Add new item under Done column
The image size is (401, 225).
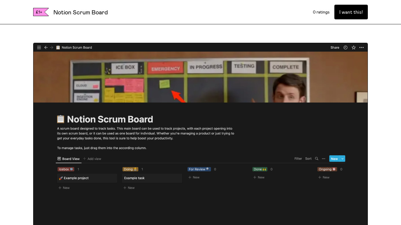259,177
